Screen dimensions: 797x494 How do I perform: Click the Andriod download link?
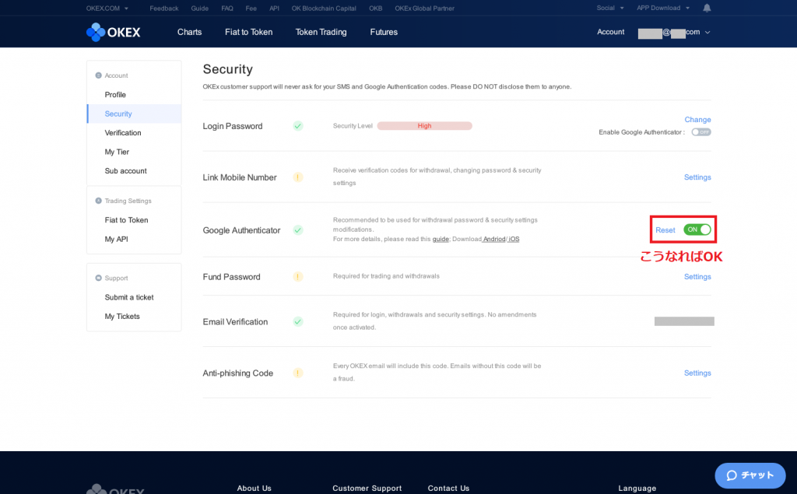click(x=494, y=240)
